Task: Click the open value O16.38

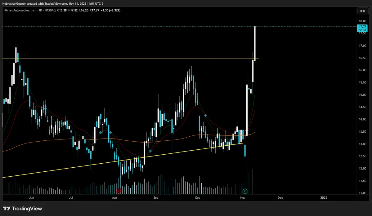Action: click(62, 11)
